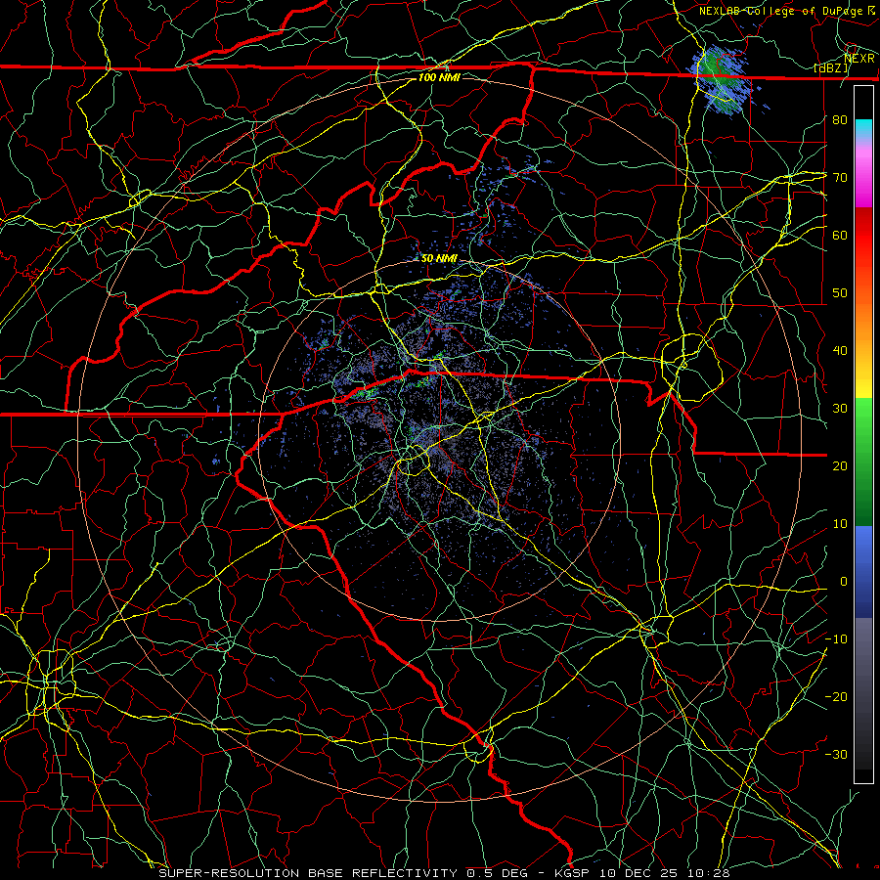This screenshot has height=880, width=880.
Task: Click the -20 value on the dBZ scale
Action: pyautogui.click(x=836, y=697)
